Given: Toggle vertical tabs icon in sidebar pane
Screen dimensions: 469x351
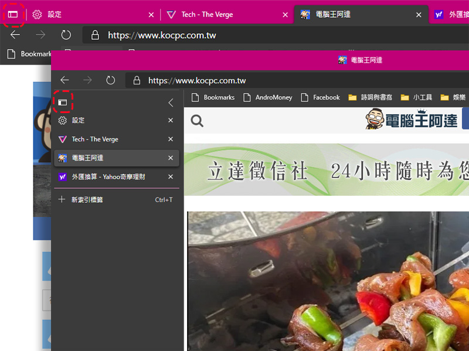Looking at the screenshot, I should (x=63, y=103).
